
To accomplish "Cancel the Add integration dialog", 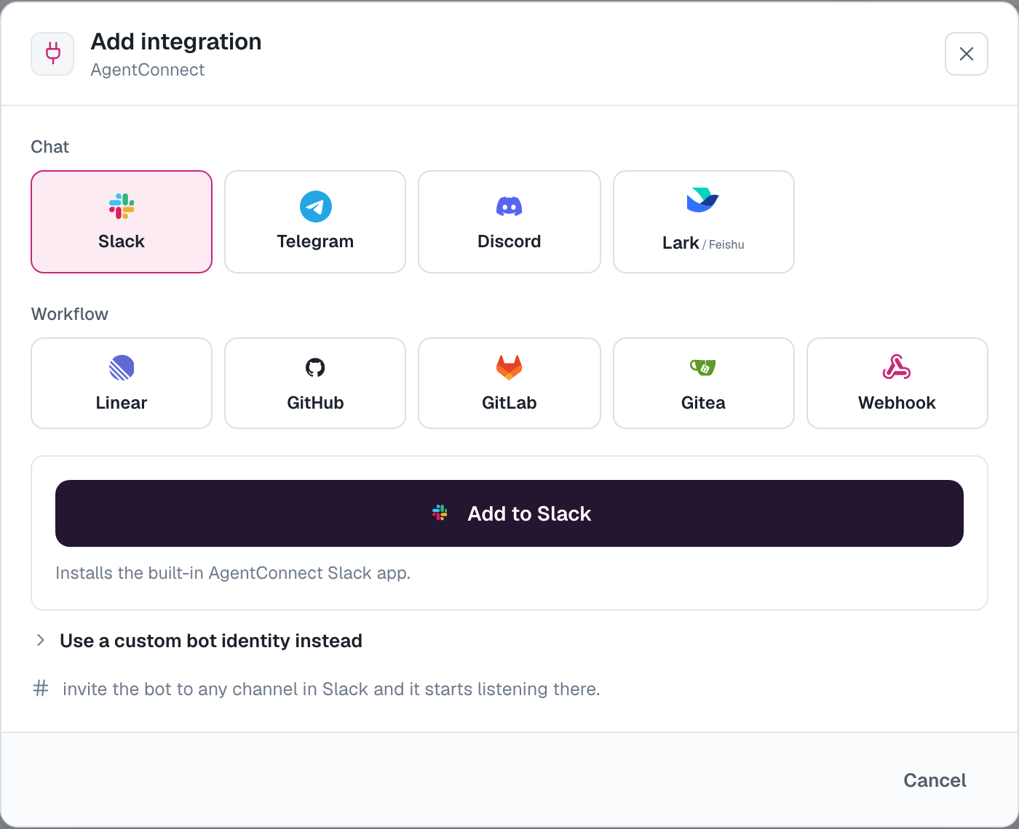I will click(x=935, y=780).
